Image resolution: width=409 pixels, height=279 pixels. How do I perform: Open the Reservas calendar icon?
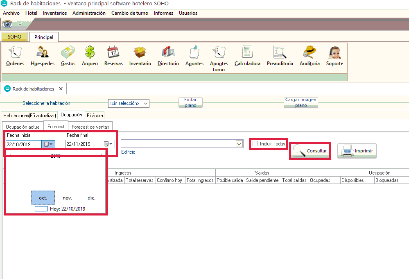113,53
